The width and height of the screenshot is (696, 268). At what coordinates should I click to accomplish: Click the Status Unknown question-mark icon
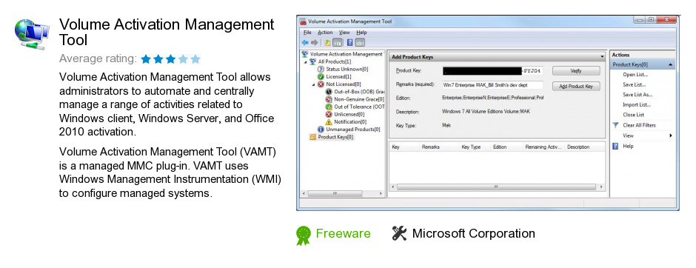tap(321, 69)
